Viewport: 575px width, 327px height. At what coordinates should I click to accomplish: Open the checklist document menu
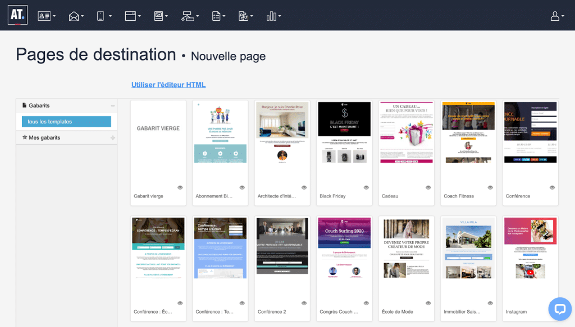click(218, 16)
